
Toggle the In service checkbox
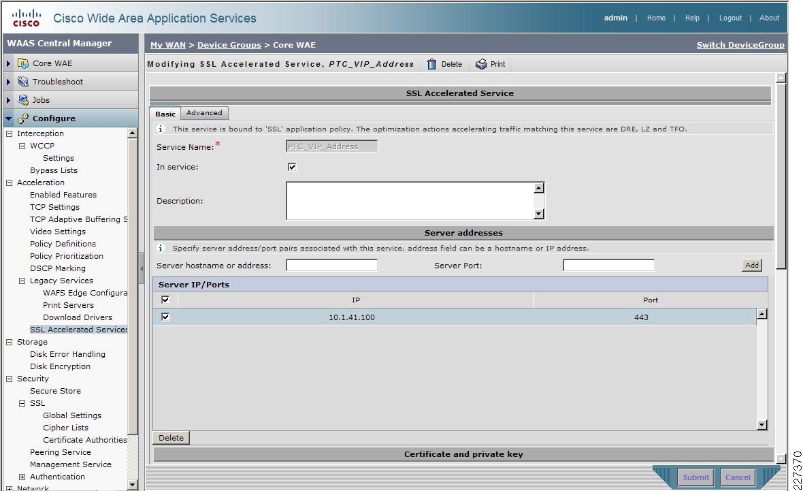pyautogui.click(x=292, y=167)
